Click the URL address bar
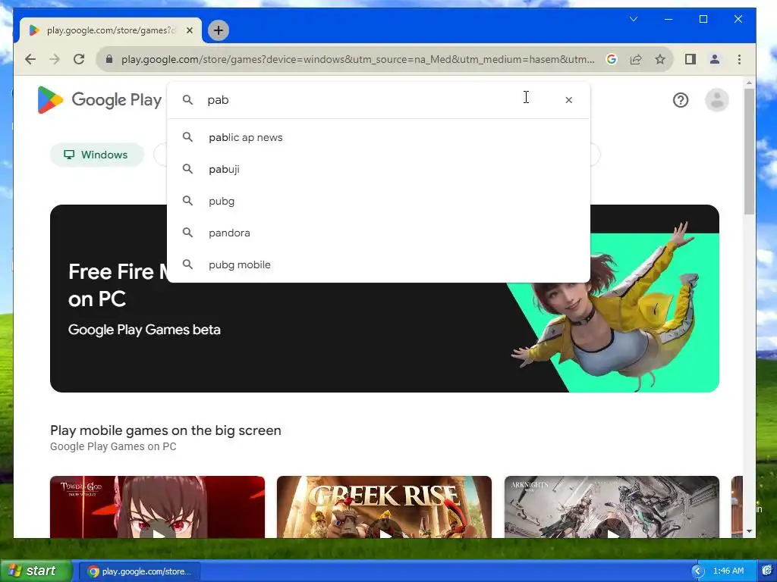 point(357,59)
